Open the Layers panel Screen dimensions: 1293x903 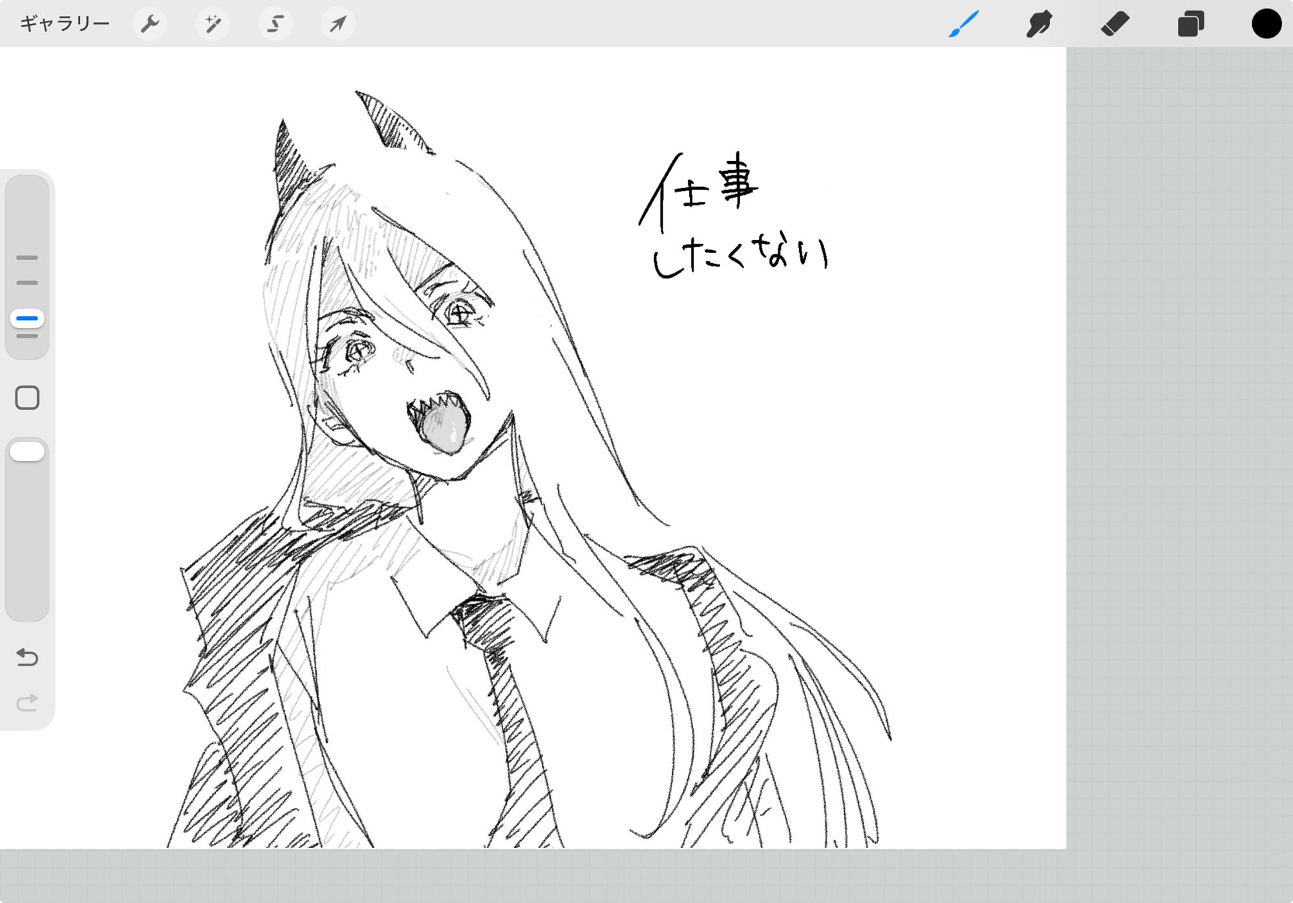1190,24
